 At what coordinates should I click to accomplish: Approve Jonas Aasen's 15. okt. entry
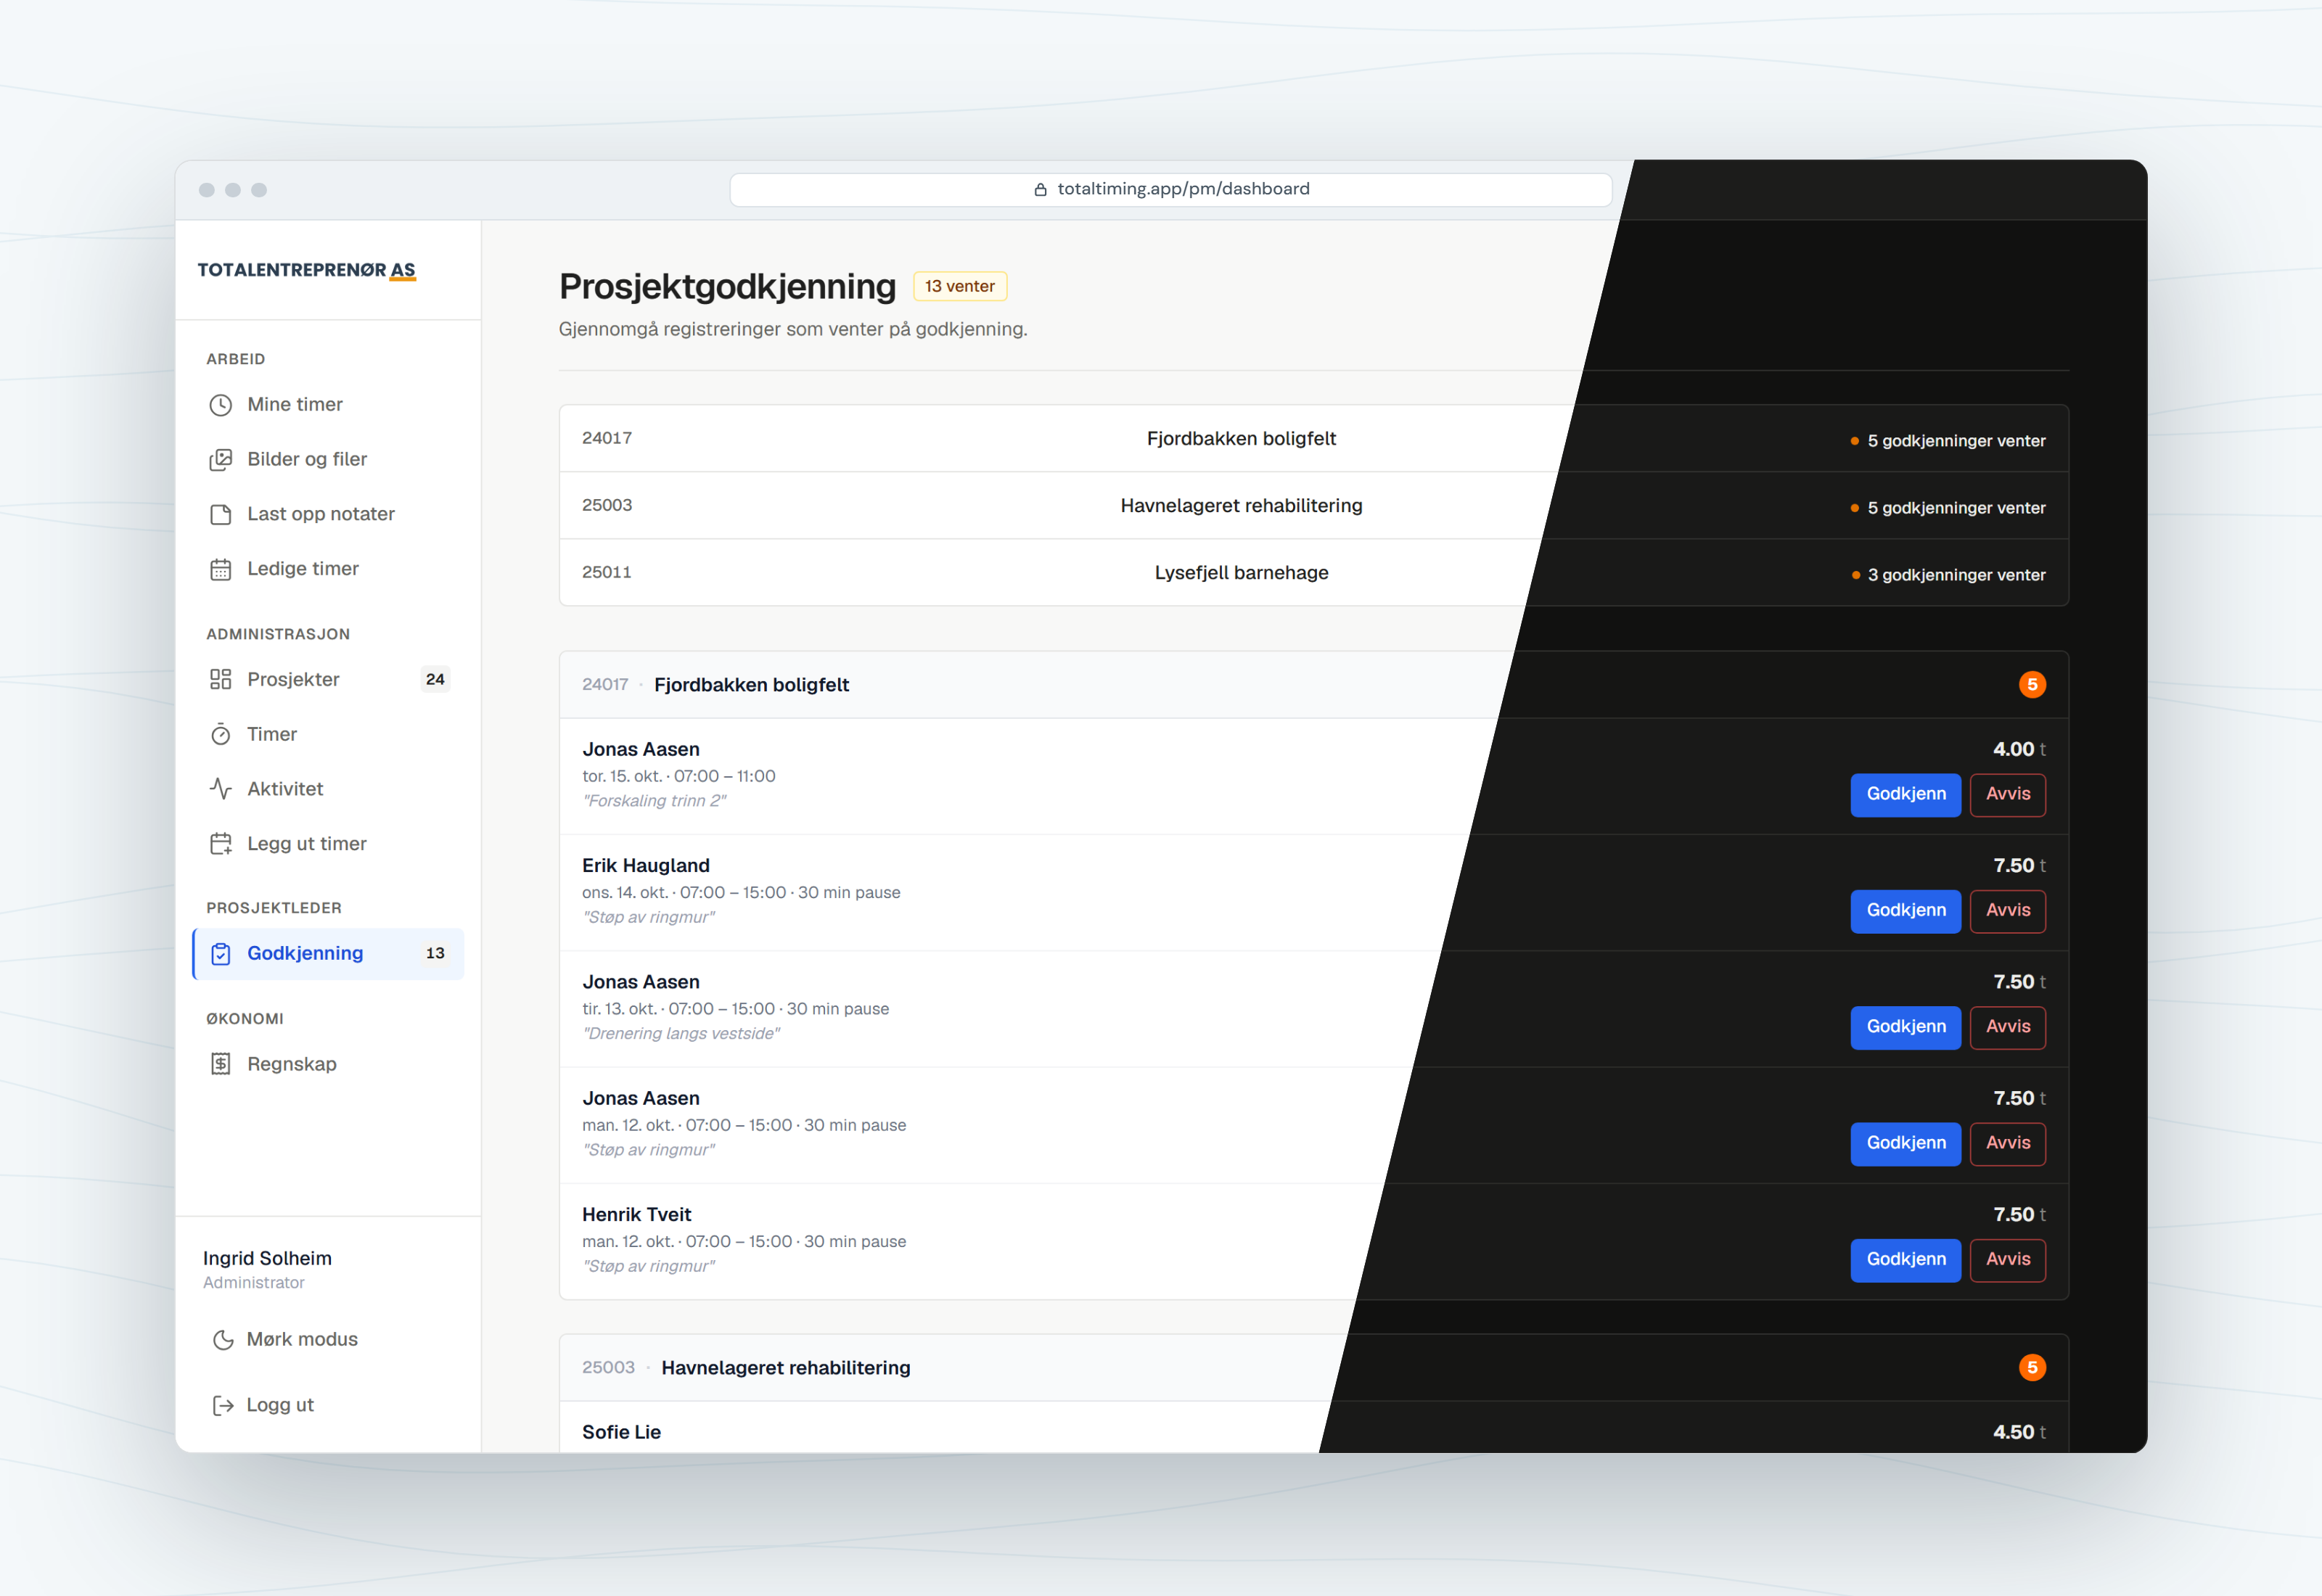pos(1905,795)
